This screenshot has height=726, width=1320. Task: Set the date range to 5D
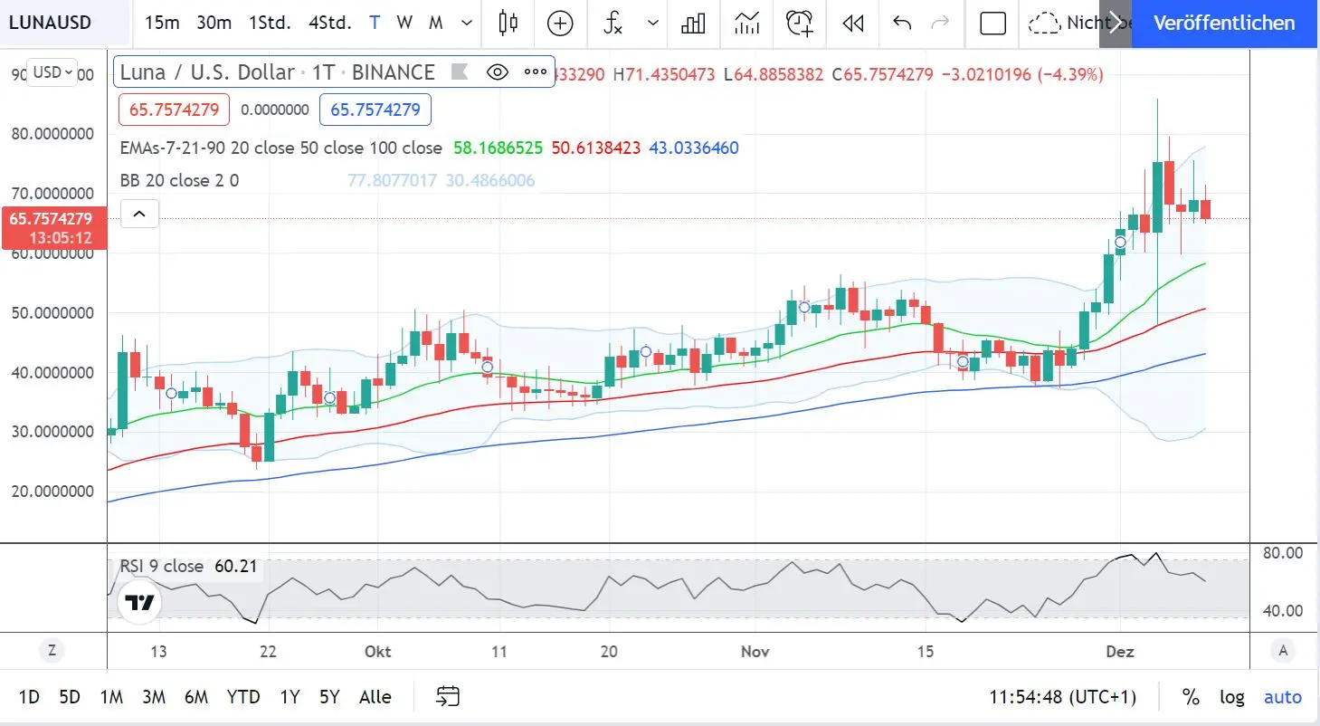click(70, 697)
